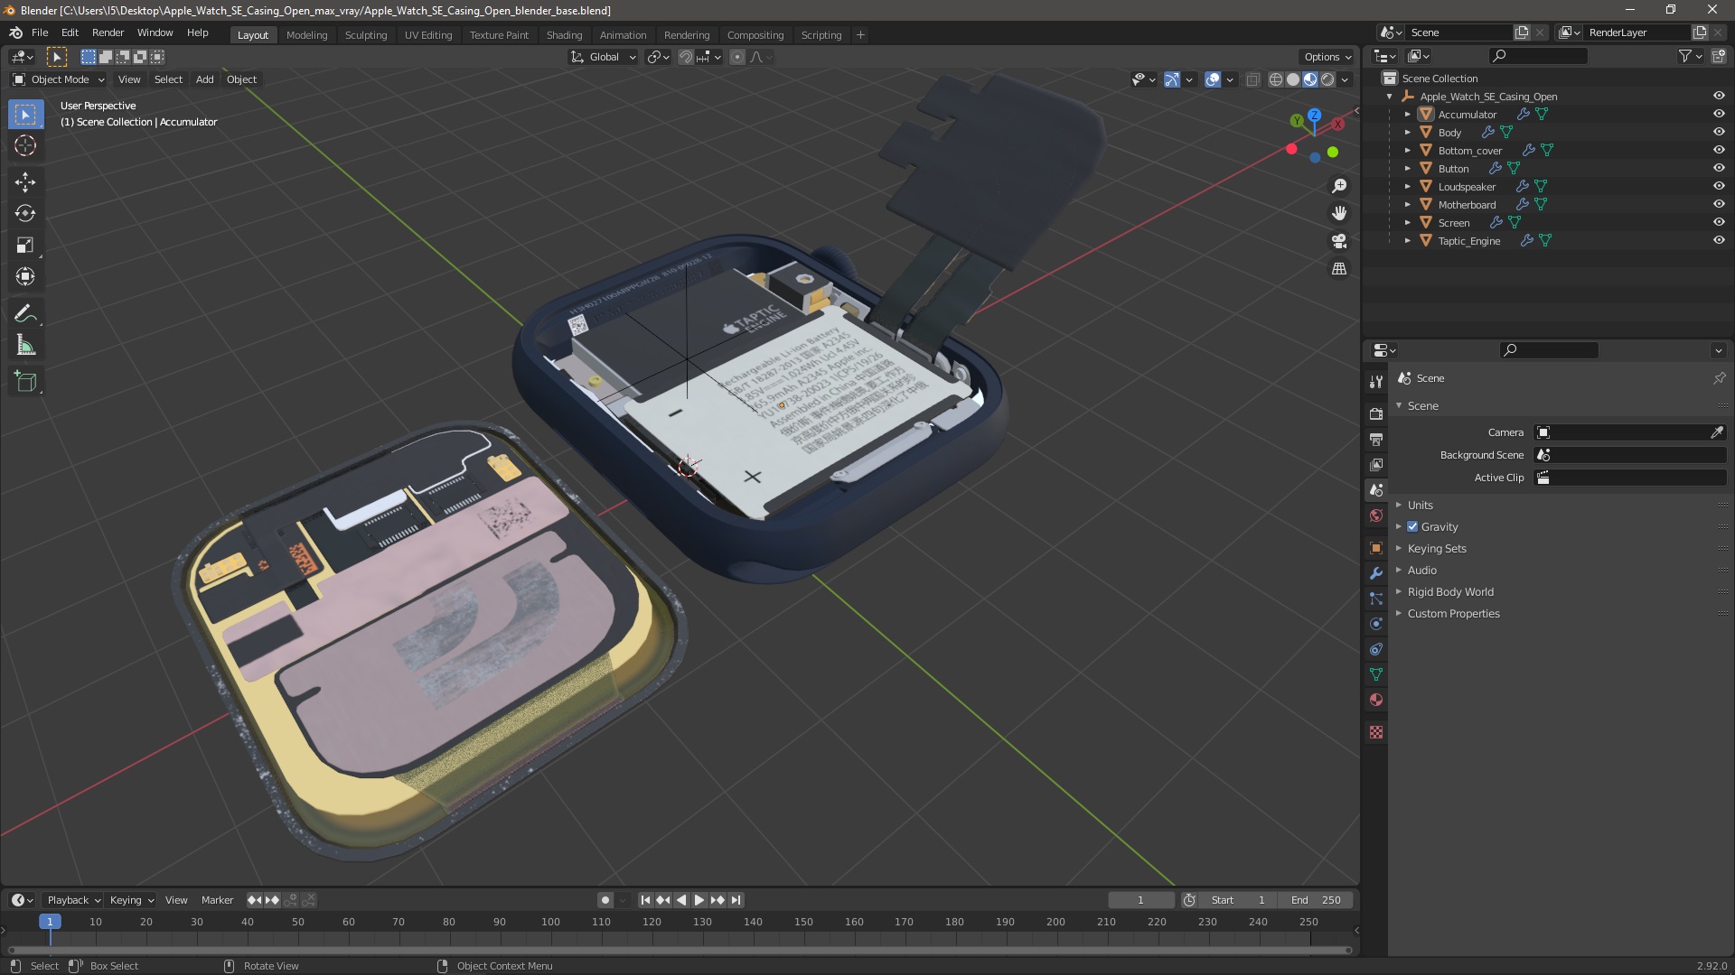Switch to the Shading workspace tab

(564, 35)
